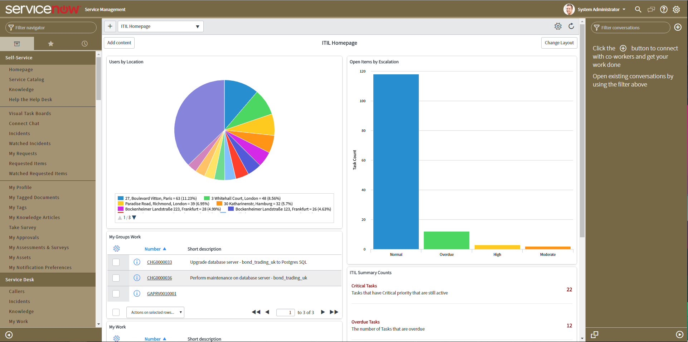Check the checkbox on the CHG0000033 row
The height and width of the screenshot is (342, 688).
tap(116, 262)
